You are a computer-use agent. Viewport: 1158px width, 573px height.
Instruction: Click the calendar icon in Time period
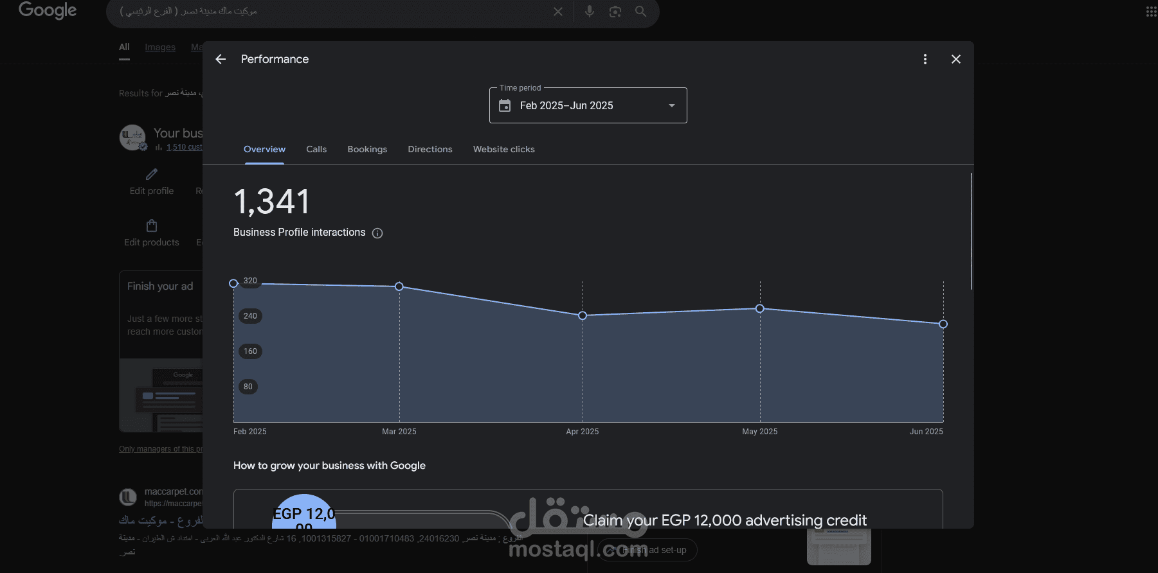(505, 105)
